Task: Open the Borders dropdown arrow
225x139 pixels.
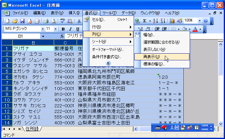Action: pyautogui.click(x=179, y=29)
